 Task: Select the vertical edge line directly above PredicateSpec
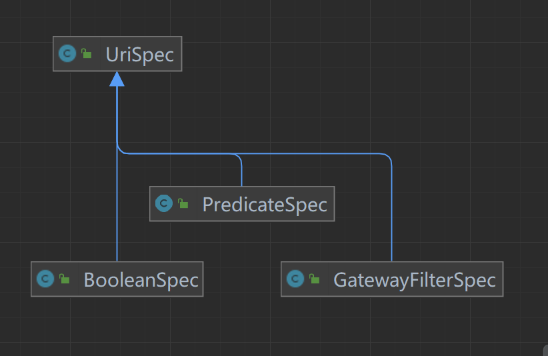pyautogui.click(x=241, y=173)
